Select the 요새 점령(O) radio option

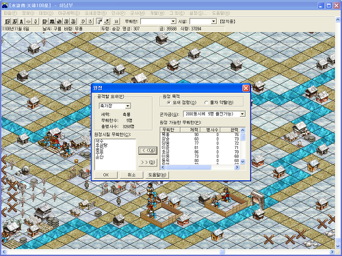(182, 102)
